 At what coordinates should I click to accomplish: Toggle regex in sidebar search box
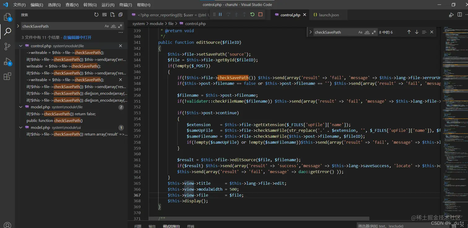click(x=120, y=26)
